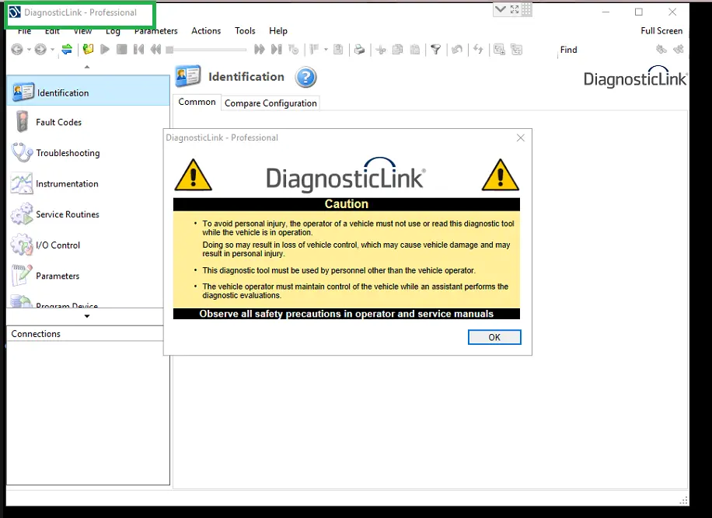Click the Back navigation arrow icon

pos(17,50)
